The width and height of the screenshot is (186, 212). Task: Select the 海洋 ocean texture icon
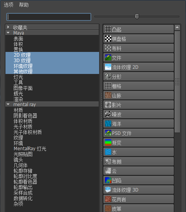(108, 124)
